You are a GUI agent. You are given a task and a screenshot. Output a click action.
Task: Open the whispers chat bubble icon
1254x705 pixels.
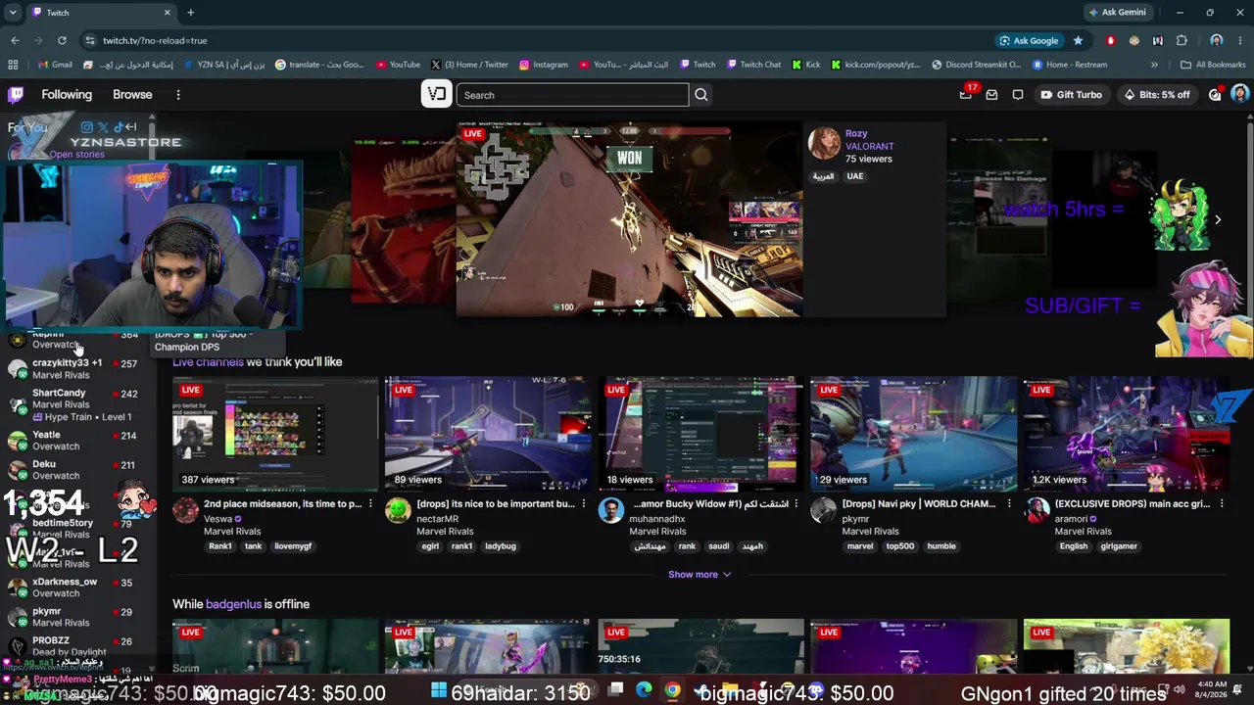click(x=1018, y=95)
